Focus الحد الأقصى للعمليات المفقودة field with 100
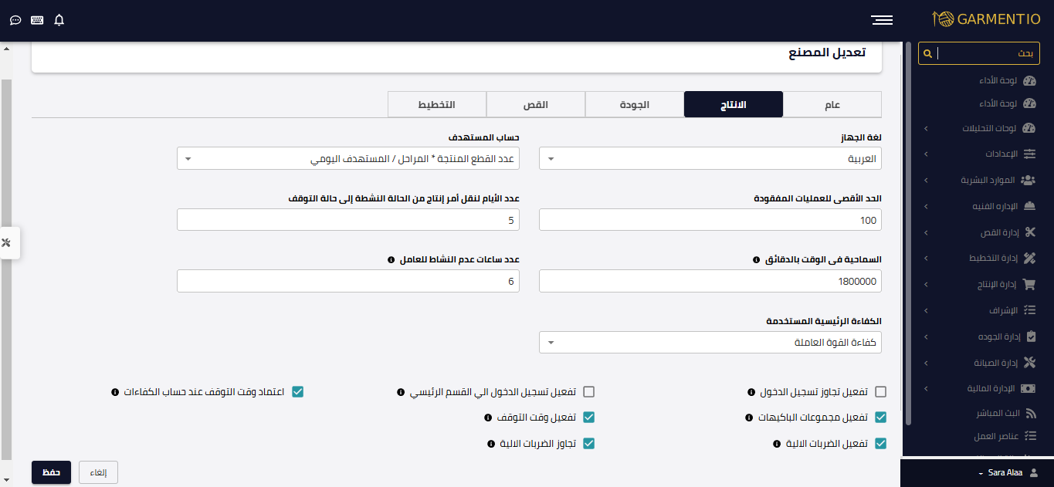 (x=710, y=220)
